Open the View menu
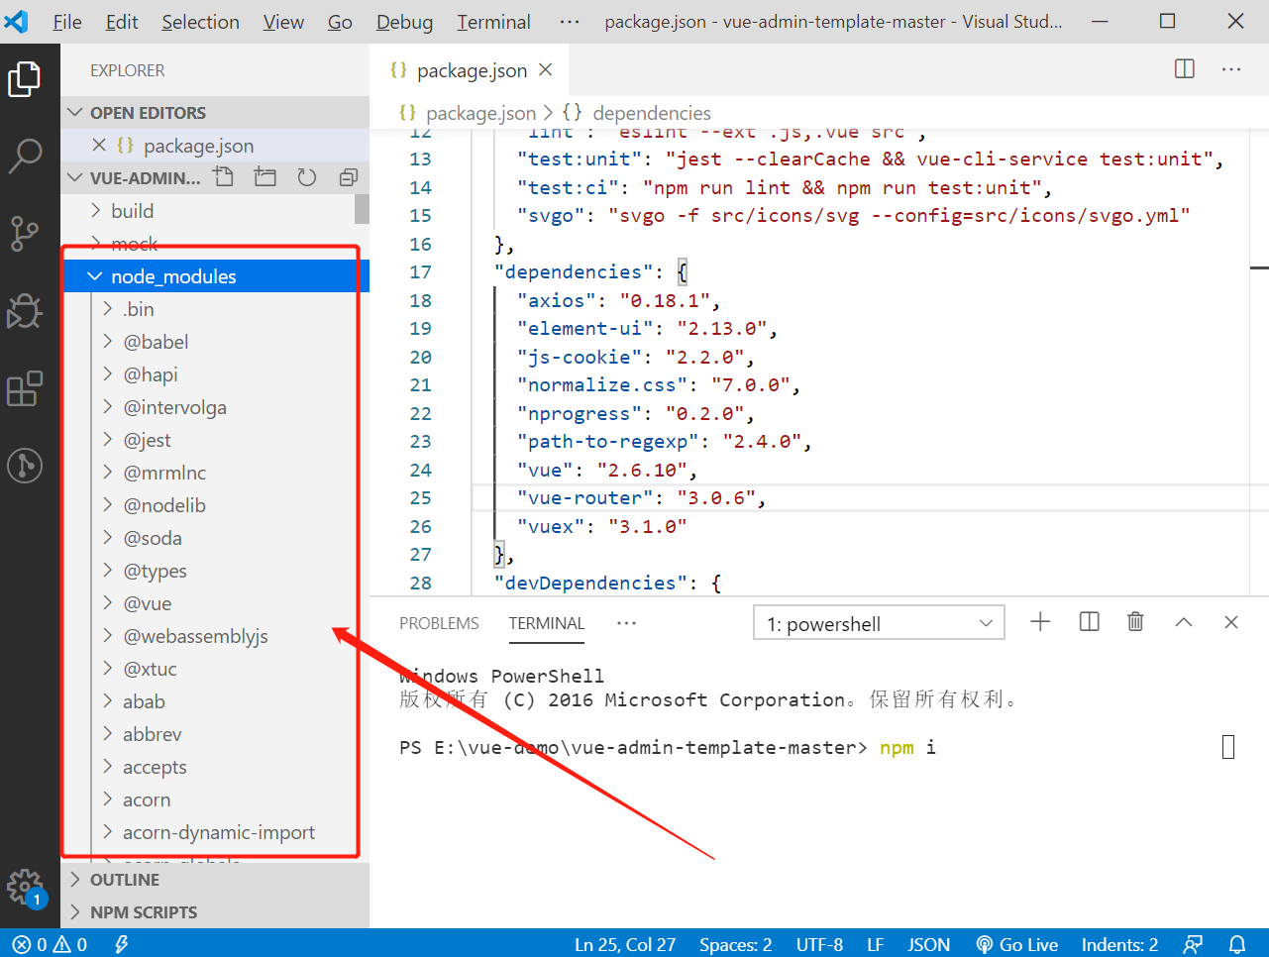This screenshot has width=1269, height=957. click(x=283, y=22)
